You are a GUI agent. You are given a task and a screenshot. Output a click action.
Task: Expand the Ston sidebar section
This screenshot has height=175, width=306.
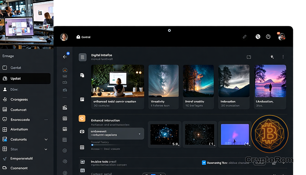(x=46, y=149)
